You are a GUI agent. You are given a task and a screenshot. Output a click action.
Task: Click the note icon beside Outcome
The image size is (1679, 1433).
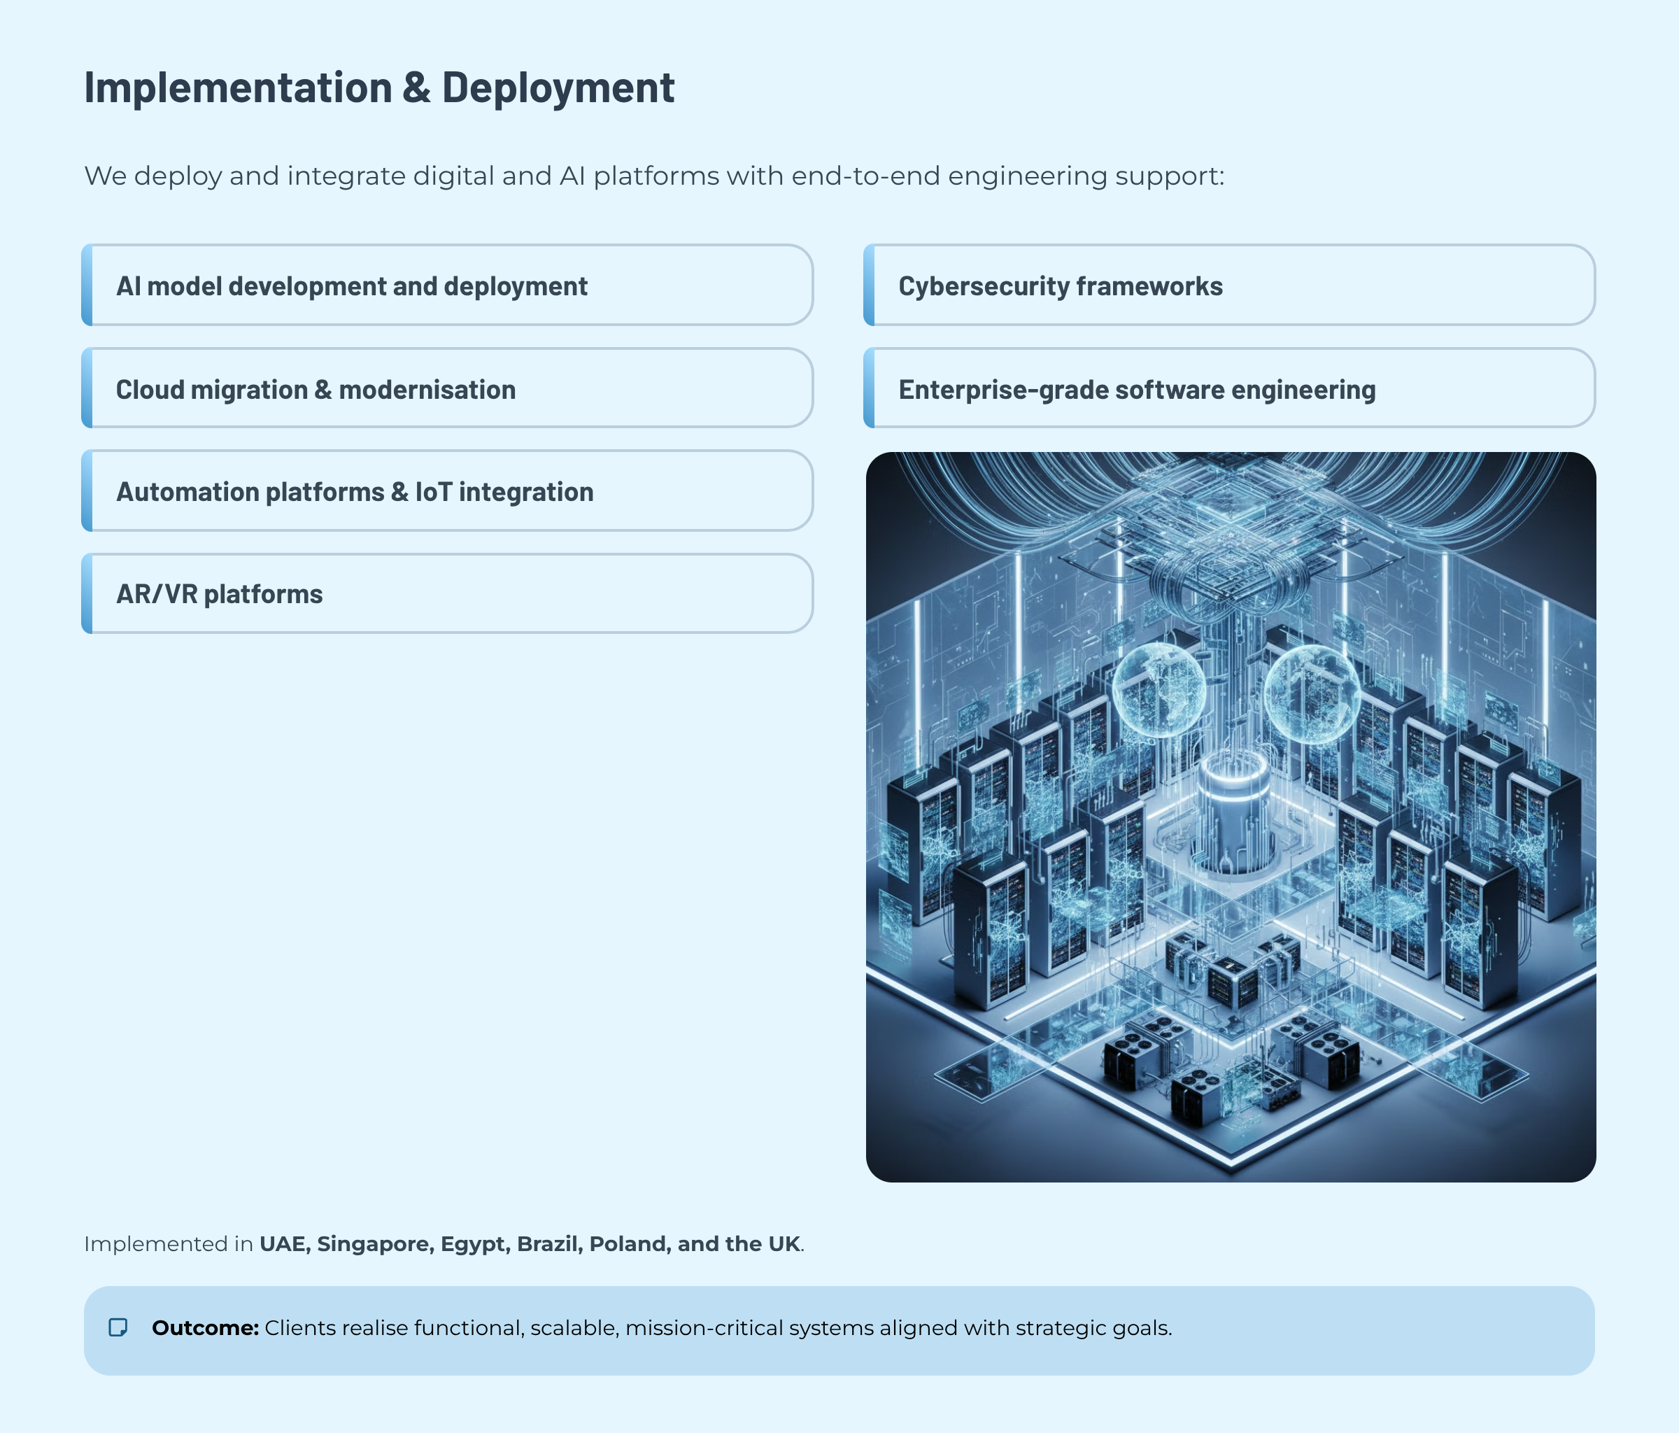[118, 1327]
